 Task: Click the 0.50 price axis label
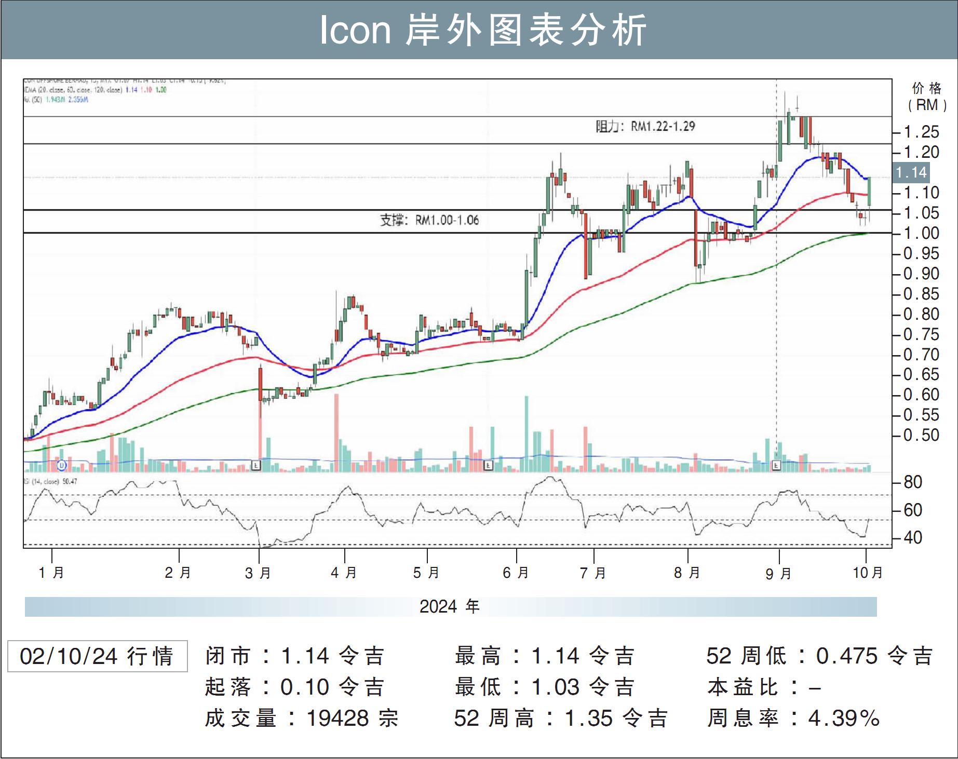(x=921, y=435)
